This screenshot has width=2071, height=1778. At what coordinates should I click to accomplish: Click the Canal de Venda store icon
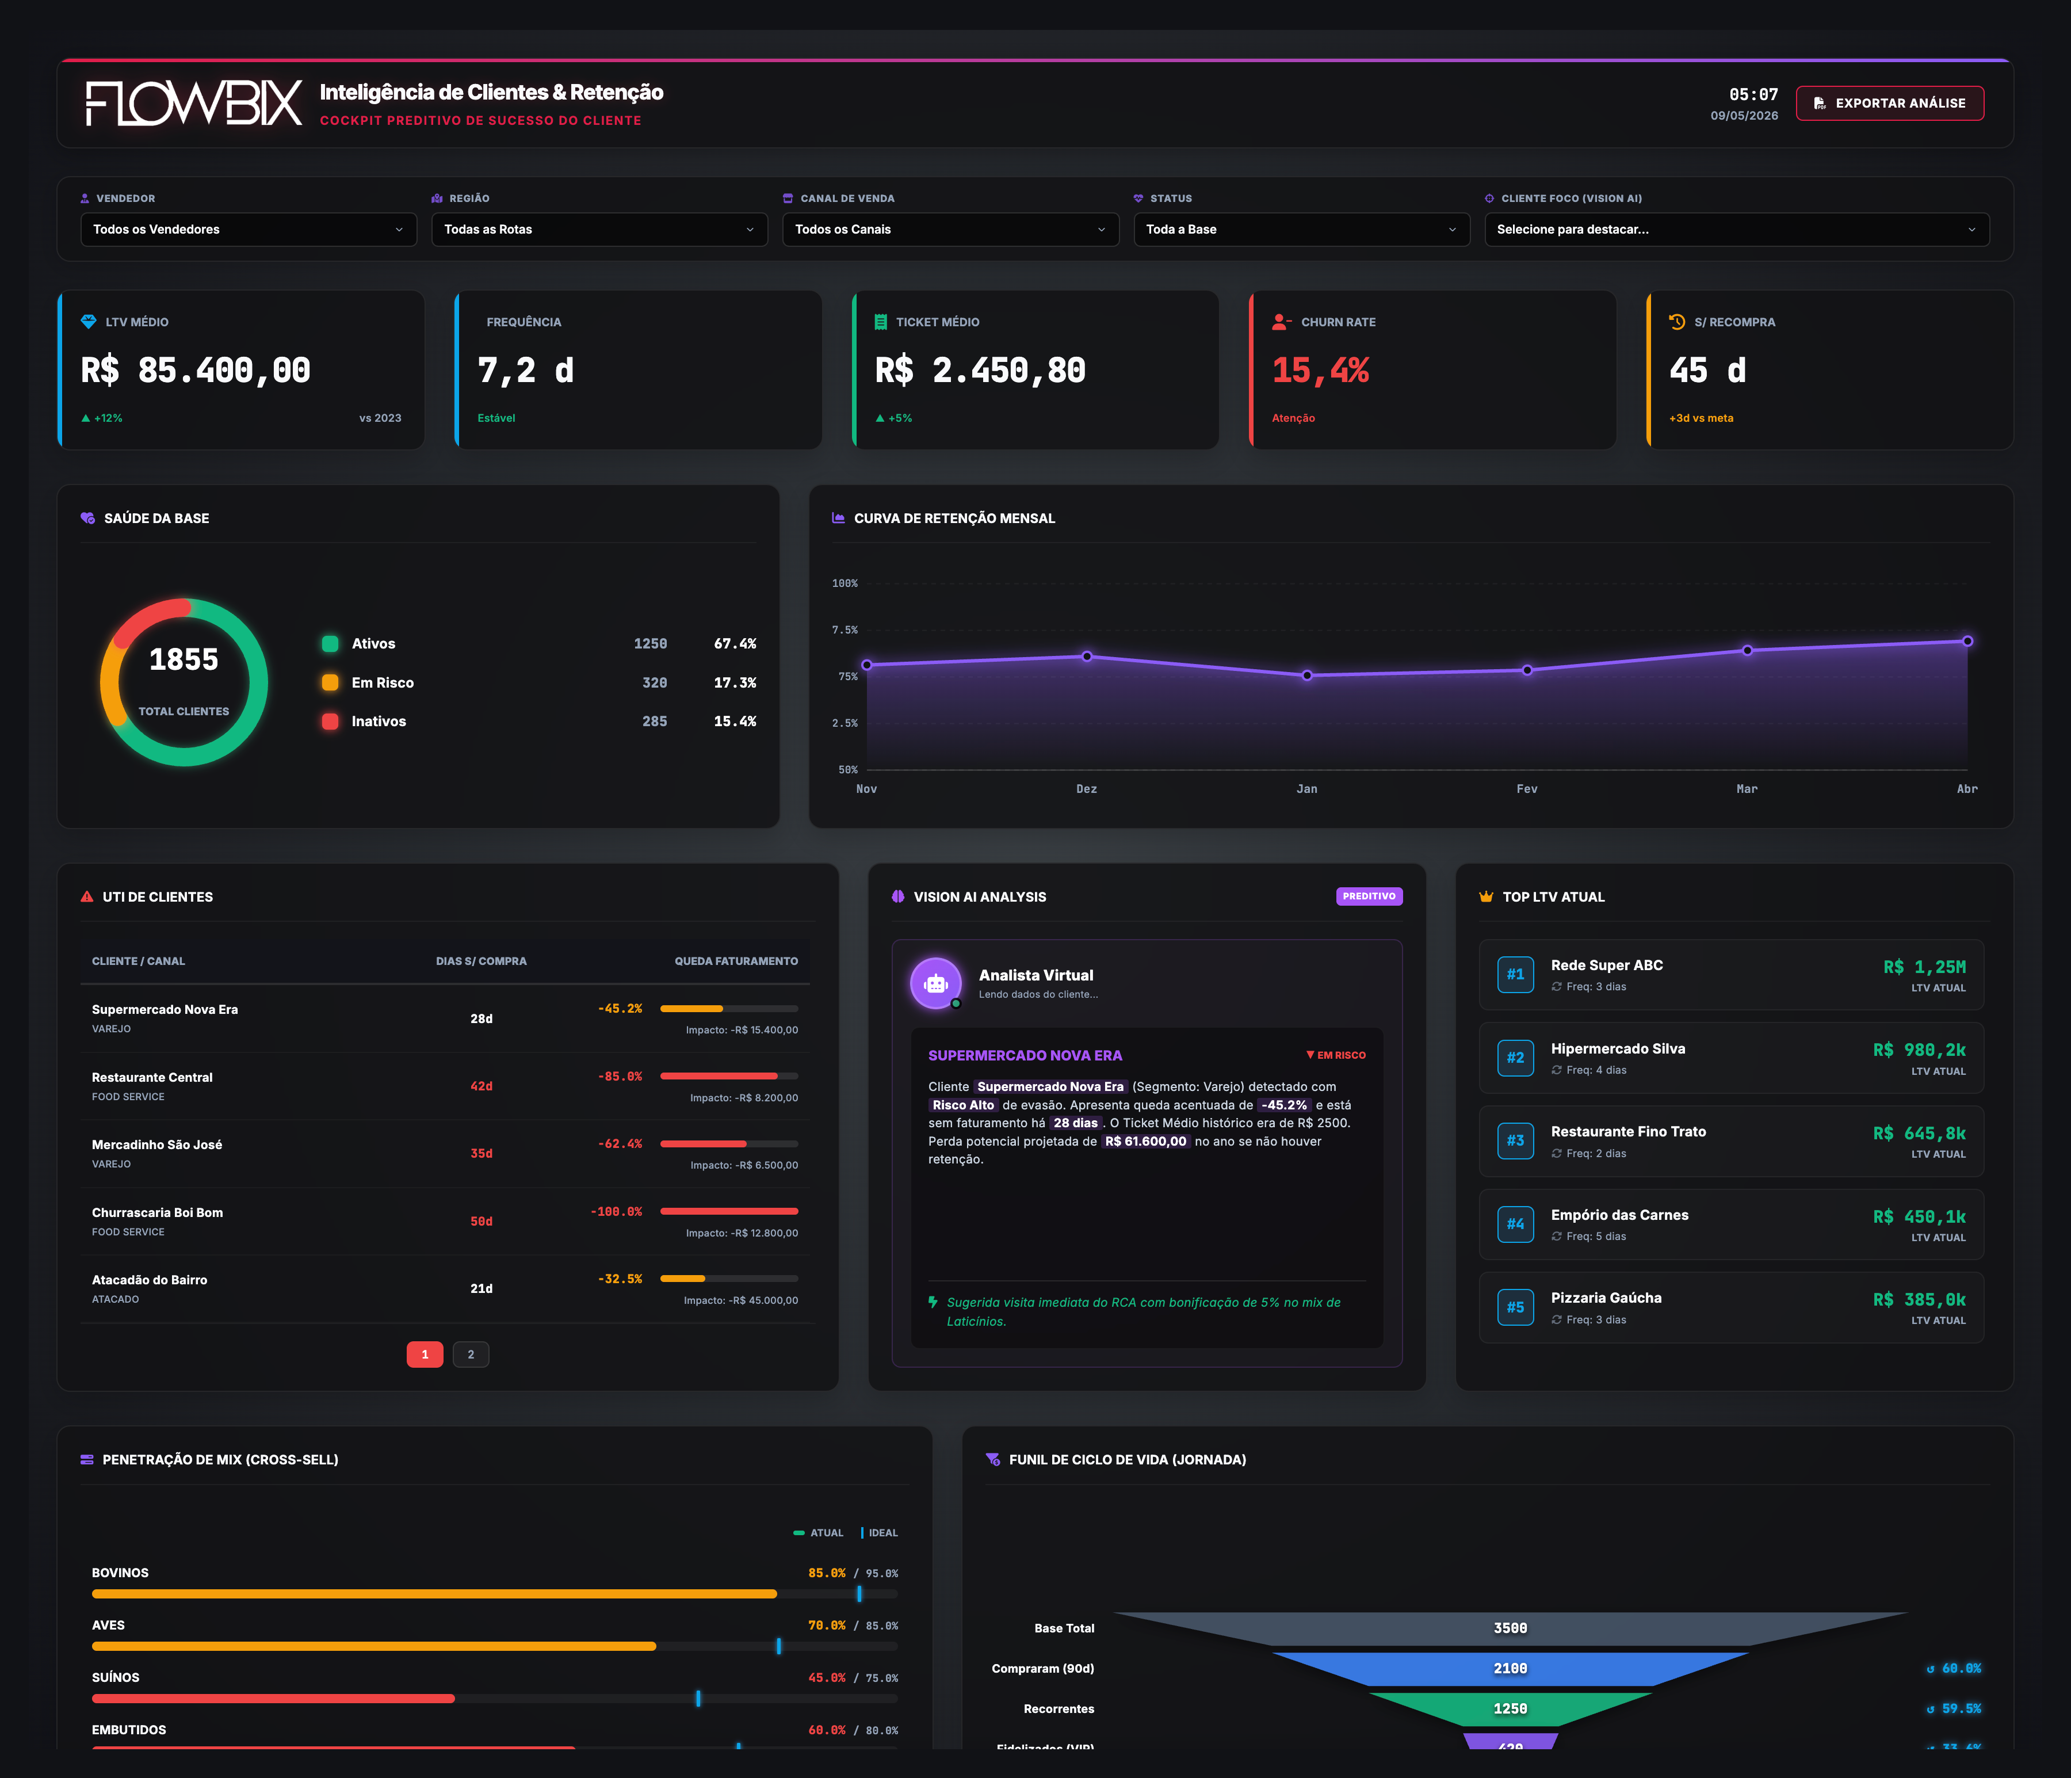pyautogui.click(x=788, y=198)
